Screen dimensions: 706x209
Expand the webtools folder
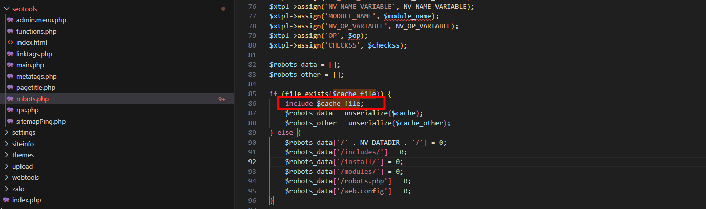(x=6, y=178)
